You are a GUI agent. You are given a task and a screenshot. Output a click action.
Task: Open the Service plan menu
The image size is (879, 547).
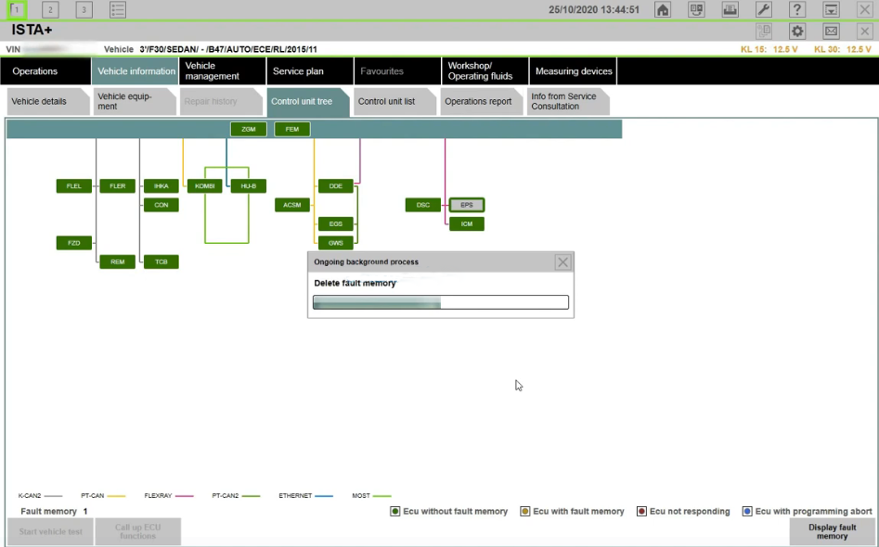310,71
